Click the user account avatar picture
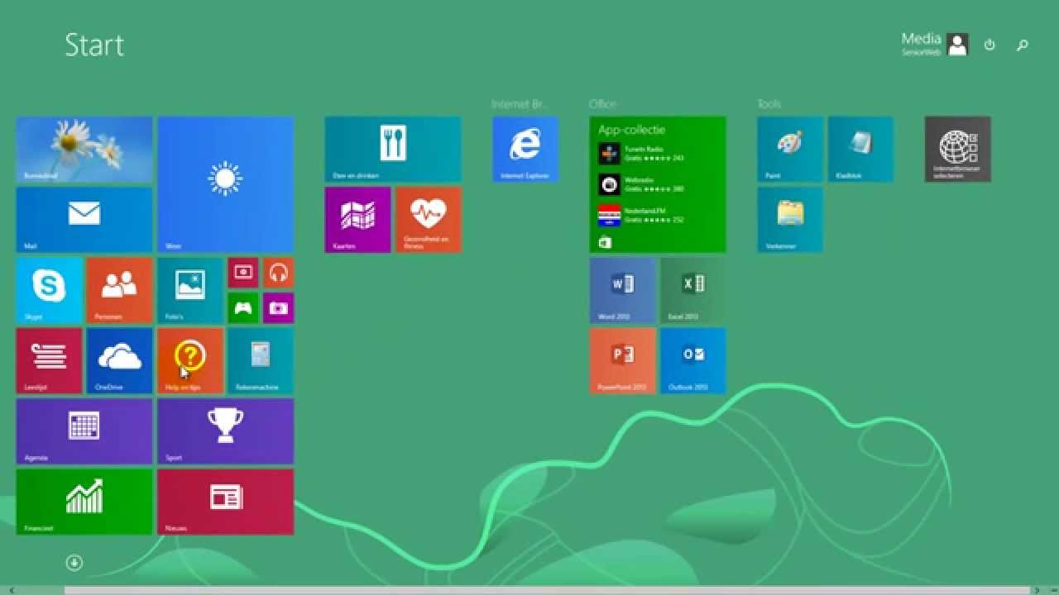The image size is (1059, 595). (958, 45)
